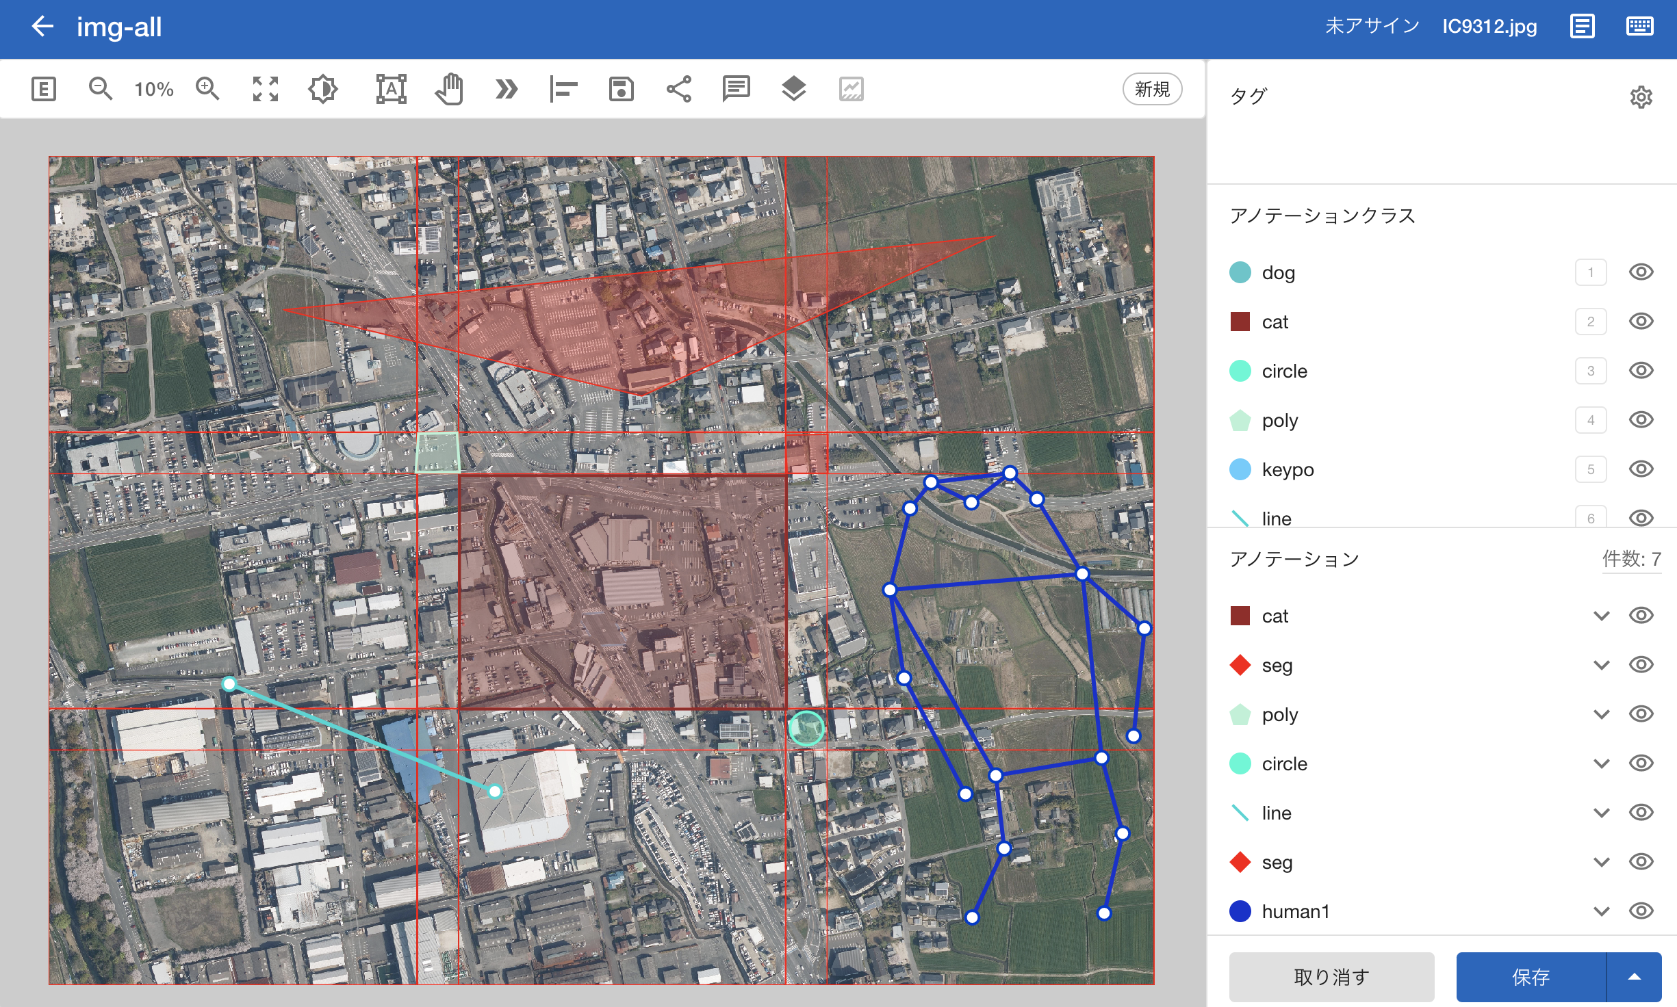The height and width of the screenshot is (1007, 1677).
Task: Click the cat class red color swatch
Action: [1240, 322]
